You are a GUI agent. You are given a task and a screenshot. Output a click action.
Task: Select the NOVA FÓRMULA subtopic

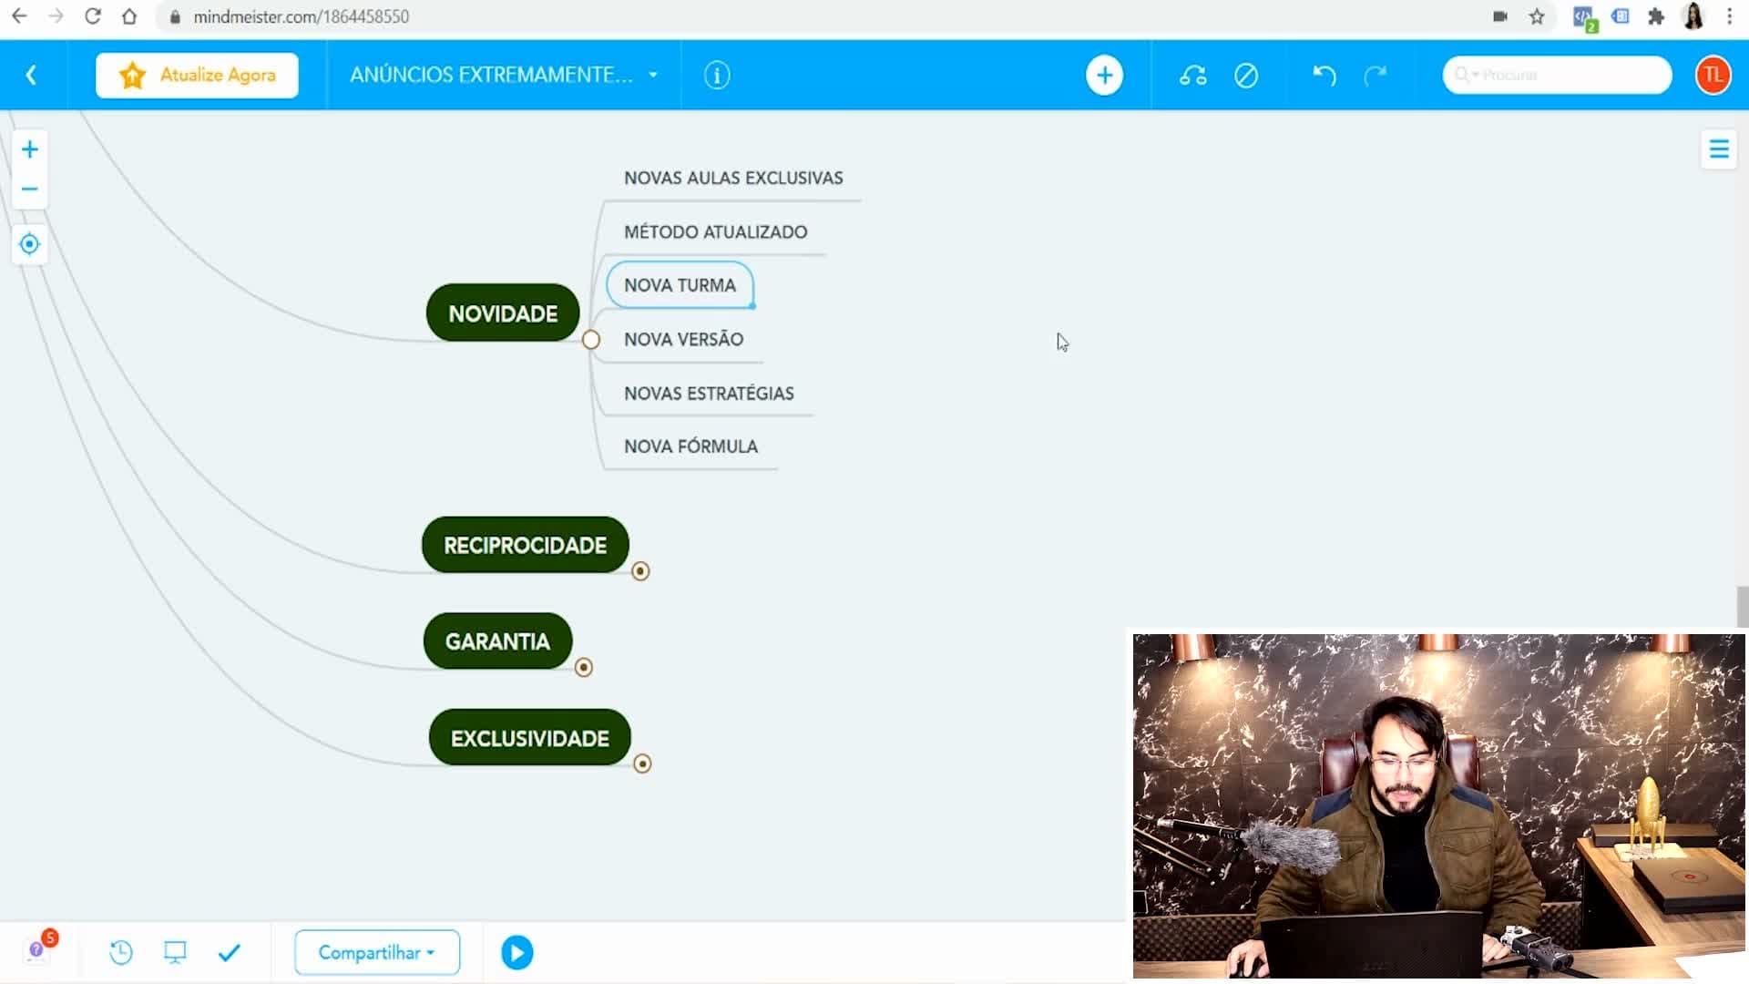tap(690, 446)
